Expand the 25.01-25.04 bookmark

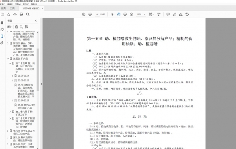pyautogui.click(x=13, y=76)
